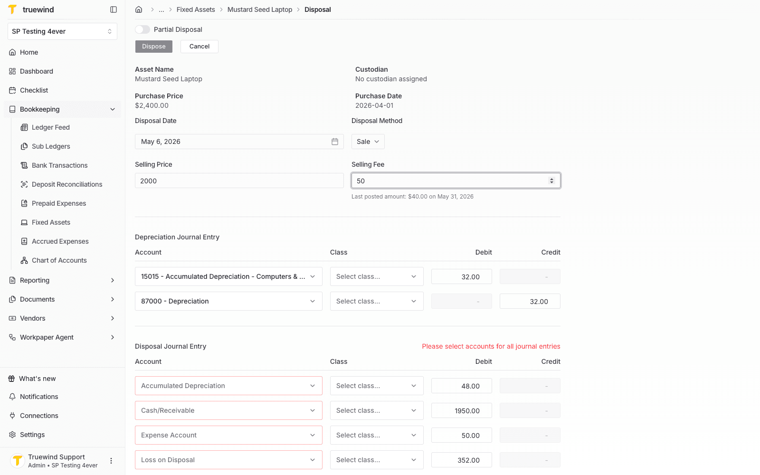760x475 pixels.
Task: Click the Connections plug icon
Action: (x=12, y=416)
